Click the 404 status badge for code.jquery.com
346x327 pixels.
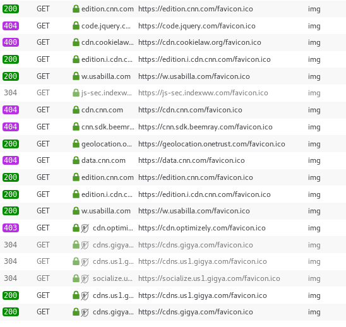(11, 26)
